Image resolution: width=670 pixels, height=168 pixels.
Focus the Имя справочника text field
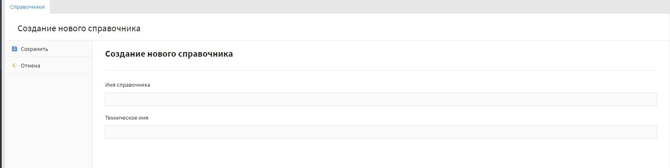(380, 99)
